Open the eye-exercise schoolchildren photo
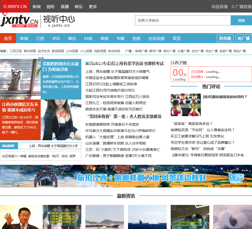Image resolution: width=252 pixels, height=229 pixels. pos(186,105)
